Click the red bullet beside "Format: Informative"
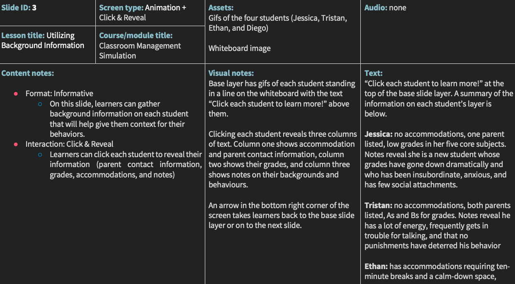Image resolution: width=515 pixels, height=284 pixels. tap(16, 94)
